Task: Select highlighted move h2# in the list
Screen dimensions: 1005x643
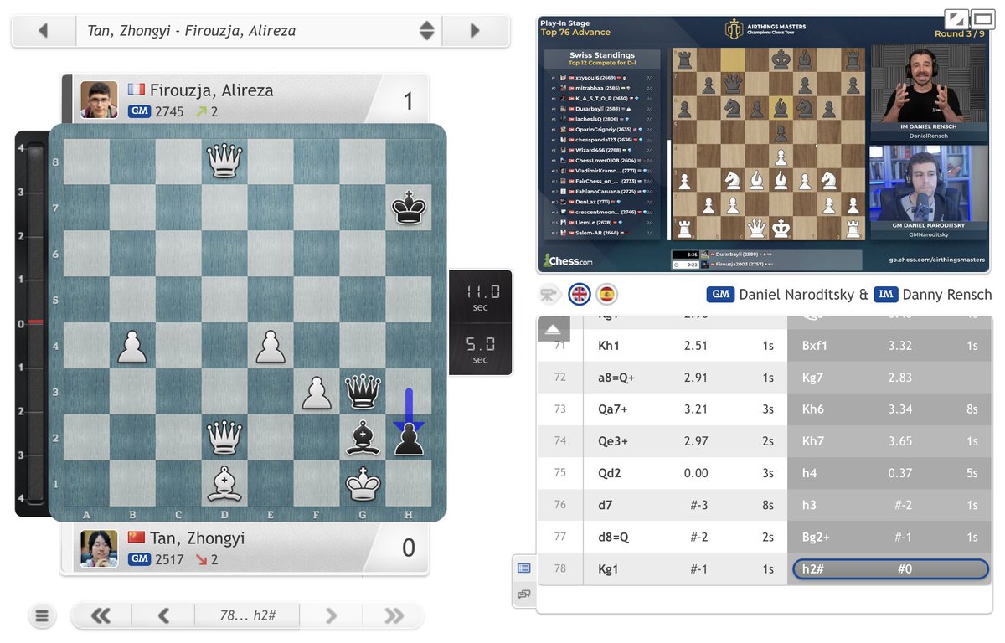Action: click(x=890, y=569)
